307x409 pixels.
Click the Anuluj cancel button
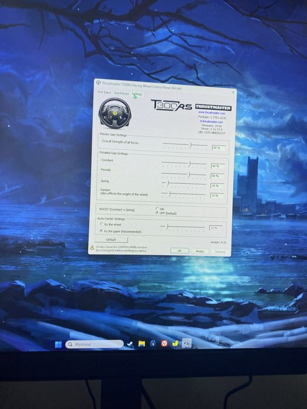pyautogui.click(x=200, y=251)
